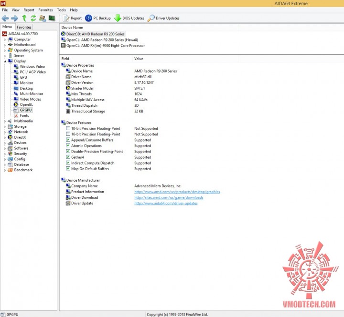Open the File menu
This screenshot has height=317, width=344.
coord(5,10)
